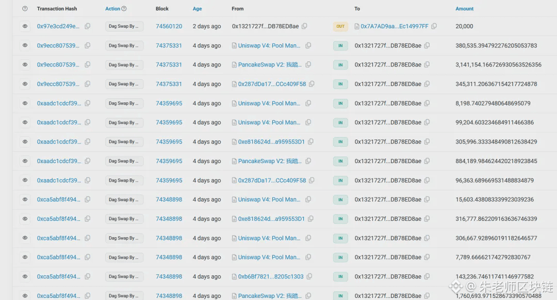Toggle eye preview for the 305,996.33 row
Screen dimensions: 557x300
tap(25, 142)
